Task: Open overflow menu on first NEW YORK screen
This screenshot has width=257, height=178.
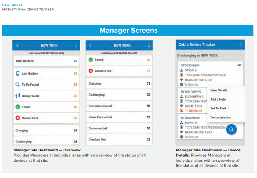Action: (x=76, y=45)
